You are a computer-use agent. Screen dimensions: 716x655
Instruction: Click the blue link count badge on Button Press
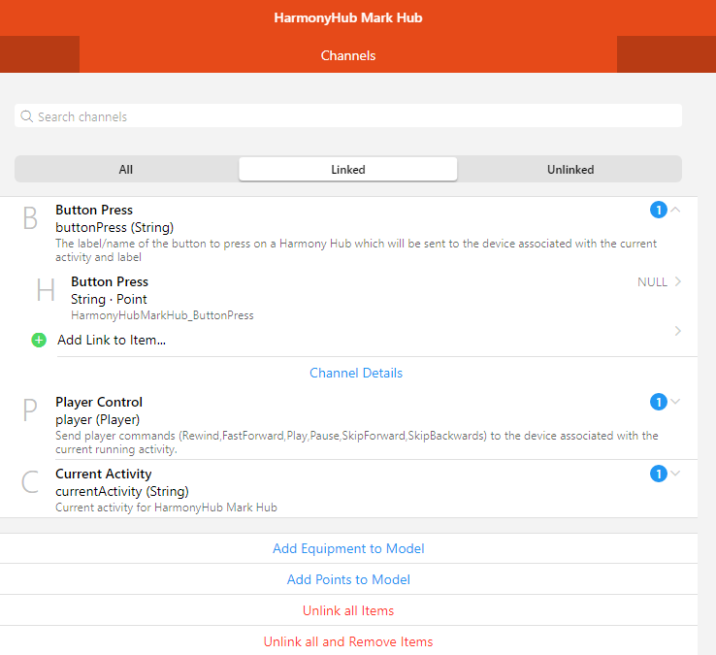pos(658,210)
